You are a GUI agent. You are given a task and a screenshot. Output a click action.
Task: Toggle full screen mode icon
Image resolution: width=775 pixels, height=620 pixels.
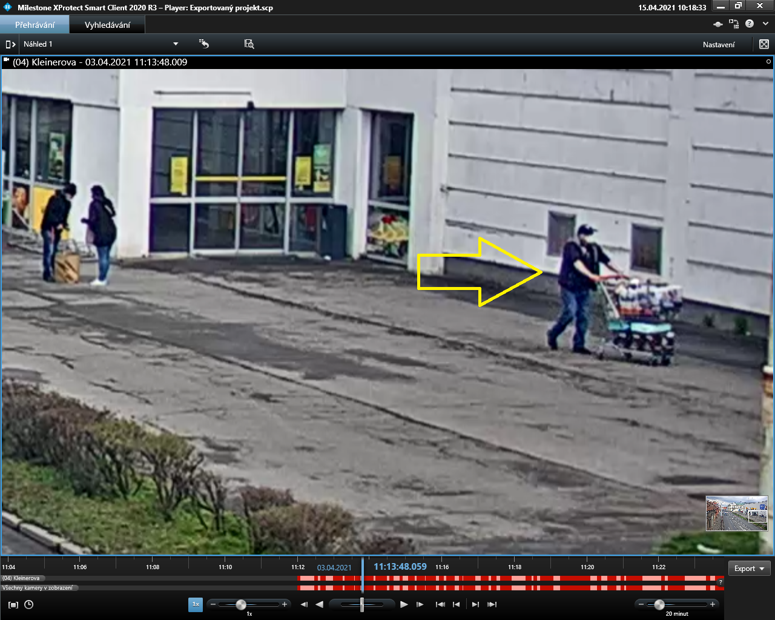click(764, 44)
